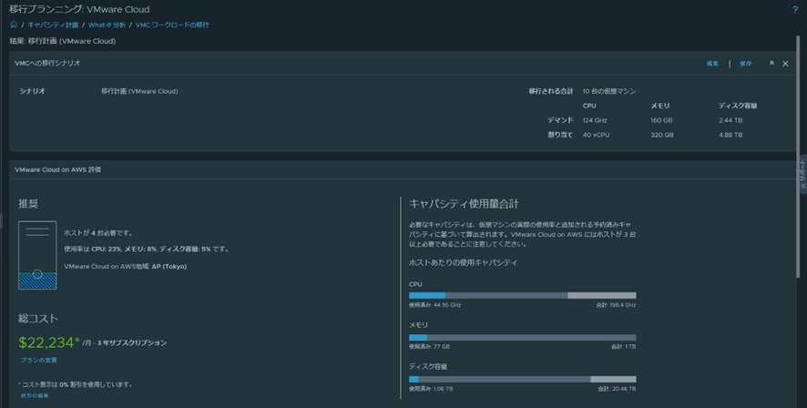Click the 推奨 heading
807x408 pixels.
click(x=28, y=204)
